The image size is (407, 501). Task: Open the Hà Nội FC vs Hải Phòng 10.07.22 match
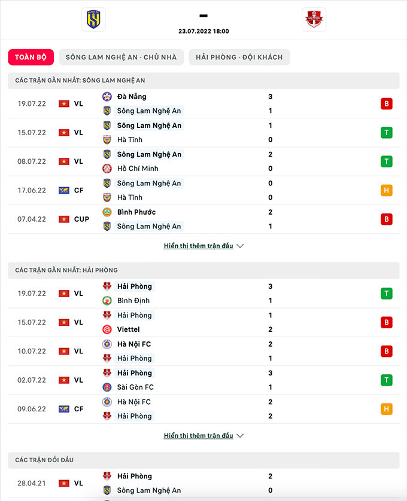pos(203,352)
